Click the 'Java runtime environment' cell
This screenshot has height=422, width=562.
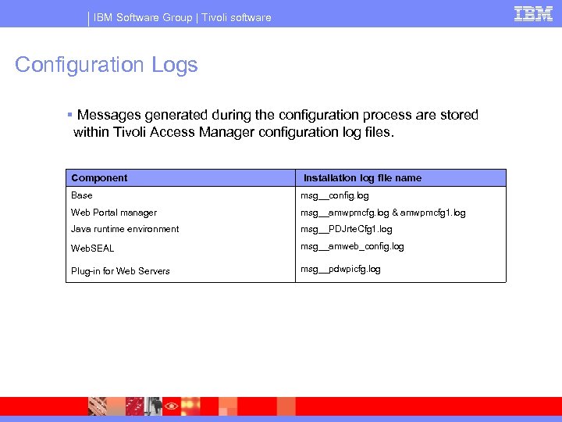pyautogui.click(x=125, y=229)
